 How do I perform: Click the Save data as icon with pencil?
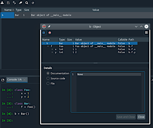[x=14, y=3]
